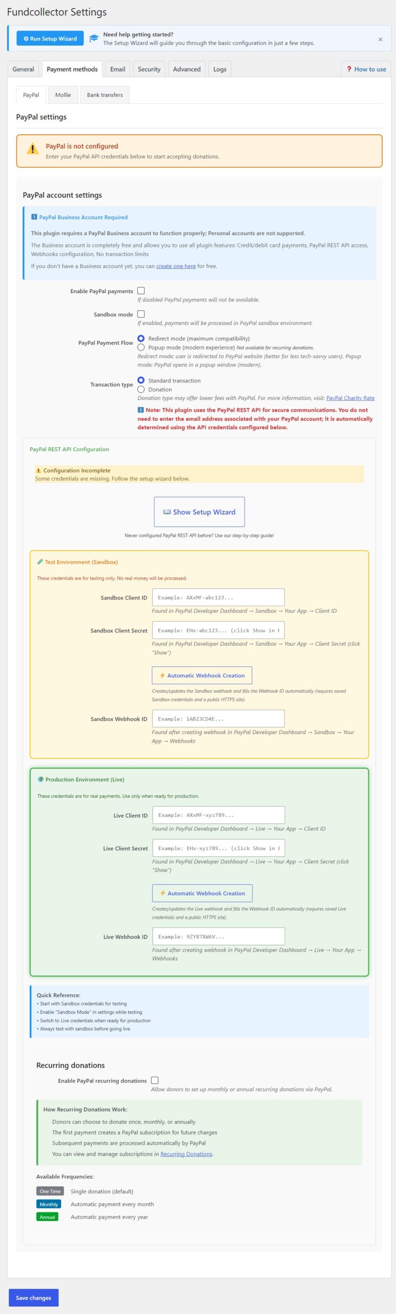This screenshot has width=396, height=1314.
Task: Open the PayPal Charity Rate link
Action: coord(350,398)
